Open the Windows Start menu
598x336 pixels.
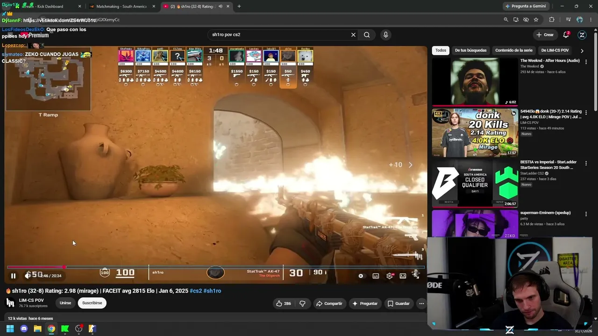[x=10, y=329]
